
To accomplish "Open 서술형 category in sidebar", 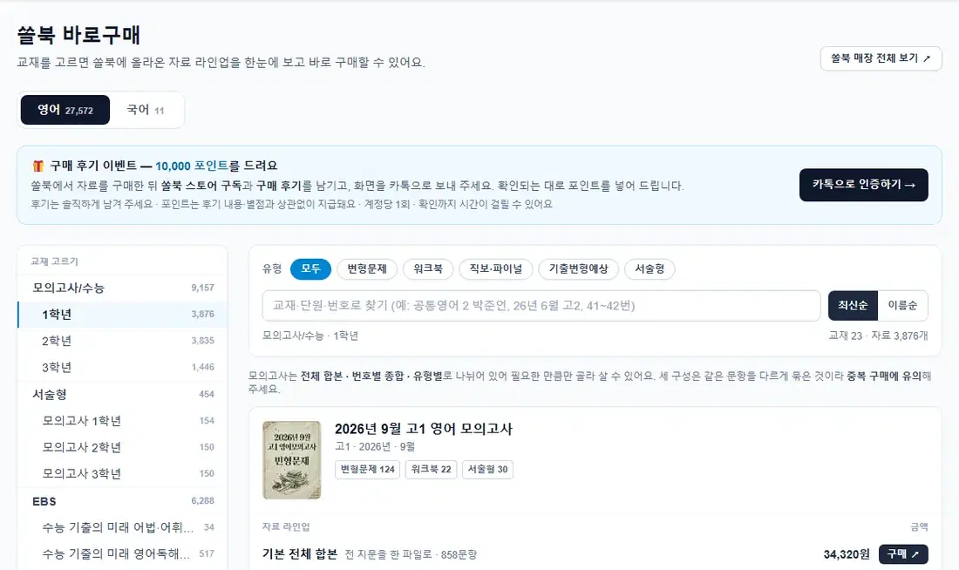I will (122, 395).
